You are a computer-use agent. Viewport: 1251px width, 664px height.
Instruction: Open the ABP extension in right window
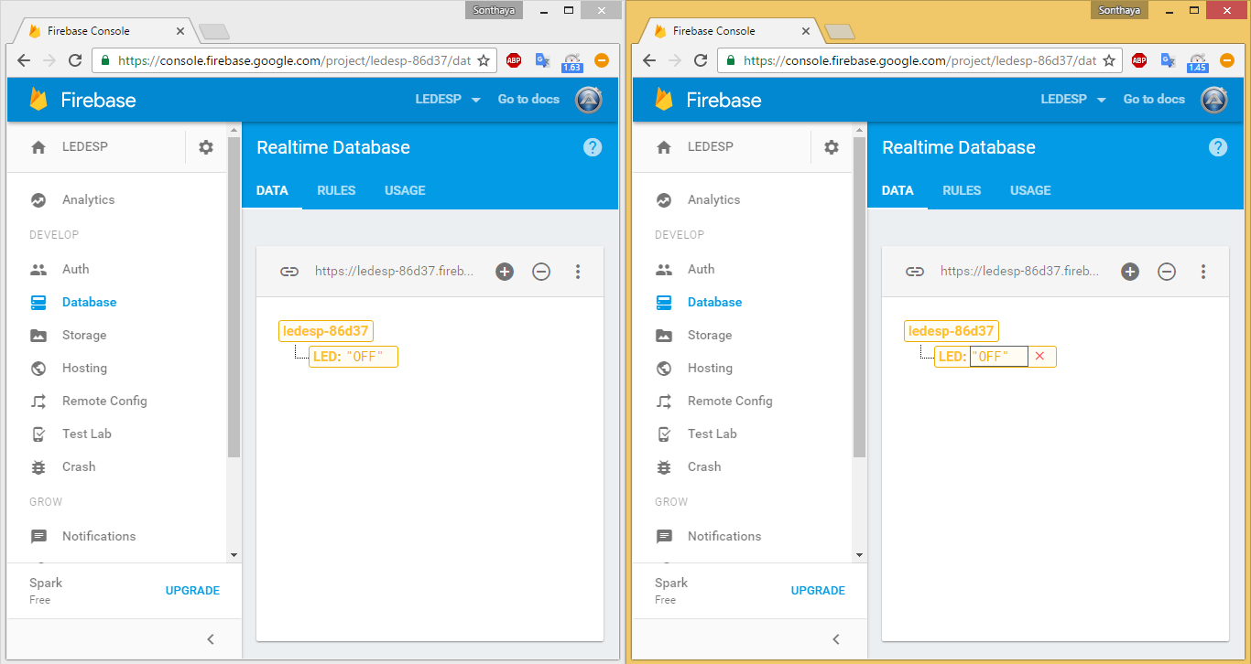tap(1139, 60)
